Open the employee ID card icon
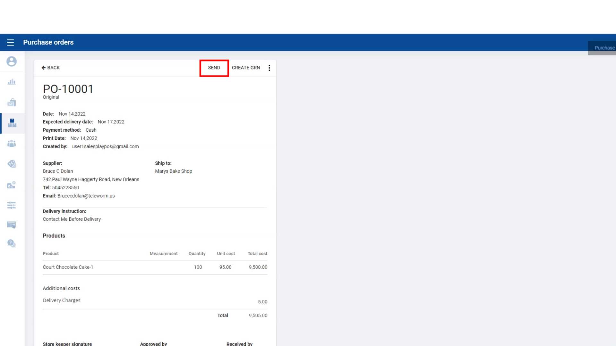This screenshot has height=346, width=616. point(12,185)
